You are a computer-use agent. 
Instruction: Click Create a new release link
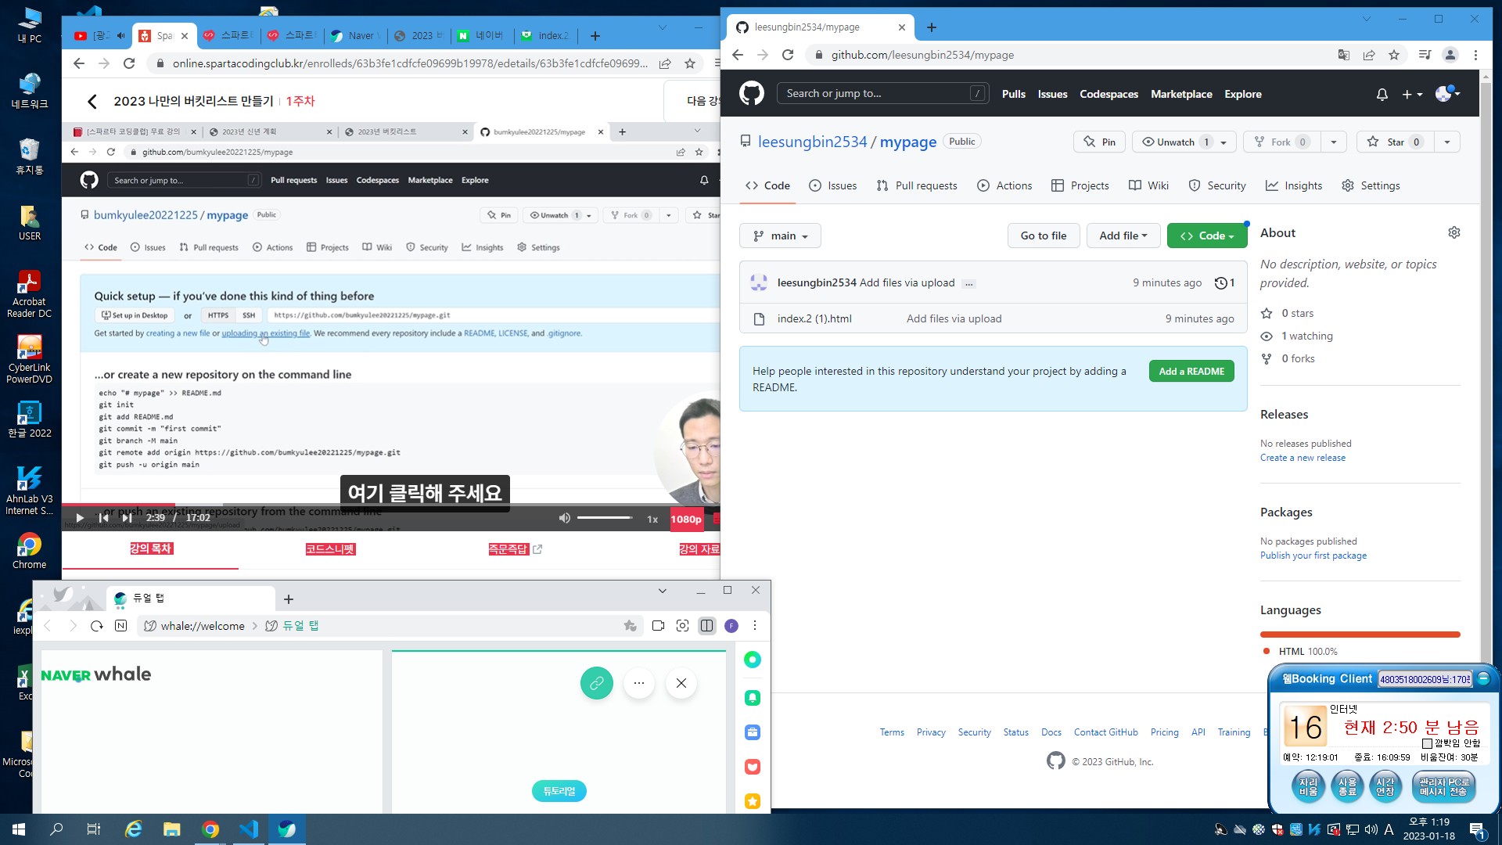(x=1303, y=458)
